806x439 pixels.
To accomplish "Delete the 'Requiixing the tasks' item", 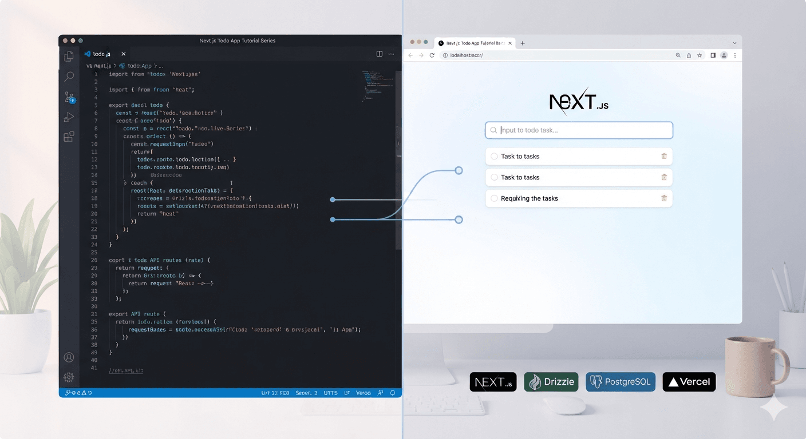I will [664, 198].
